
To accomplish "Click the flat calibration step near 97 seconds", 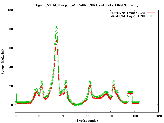I will coord(130,92).
